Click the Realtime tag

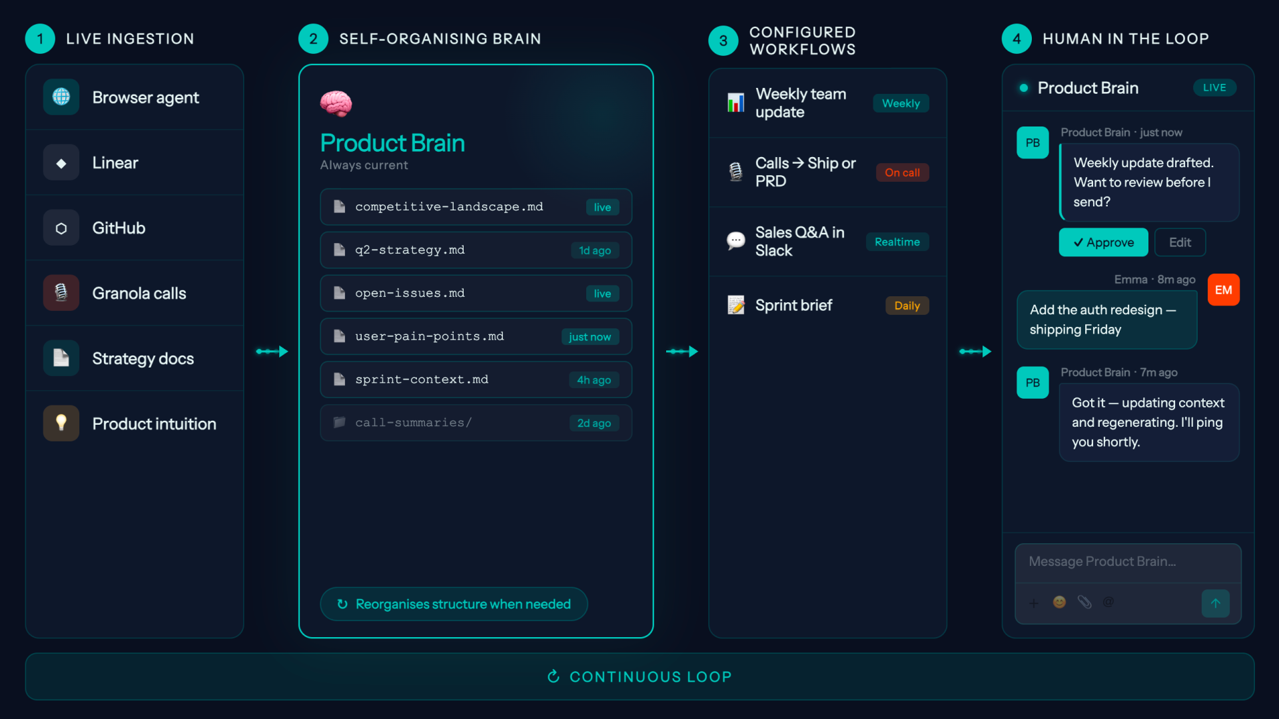[897, 242]
